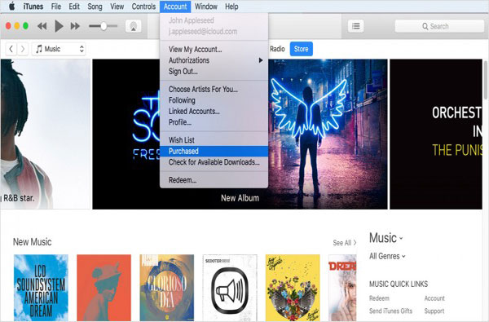Screen dimensions: 489x322
Task: Click Music Quick Links heading
Action: click(399, 284)
